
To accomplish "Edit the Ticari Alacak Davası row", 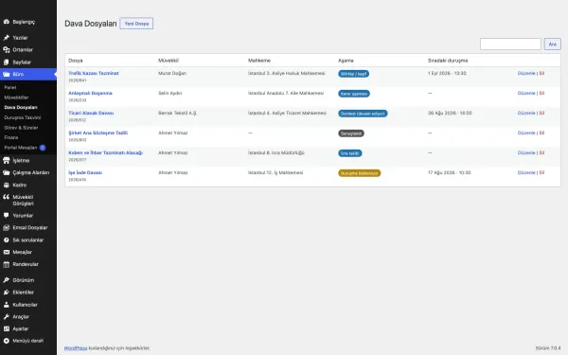I will click(x=526, y=113).
